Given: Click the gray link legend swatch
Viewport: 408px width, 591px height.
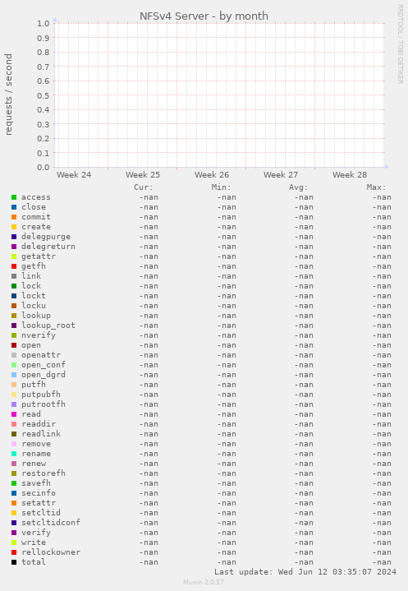Looking at the screenshot, I should tap(14, 276).
